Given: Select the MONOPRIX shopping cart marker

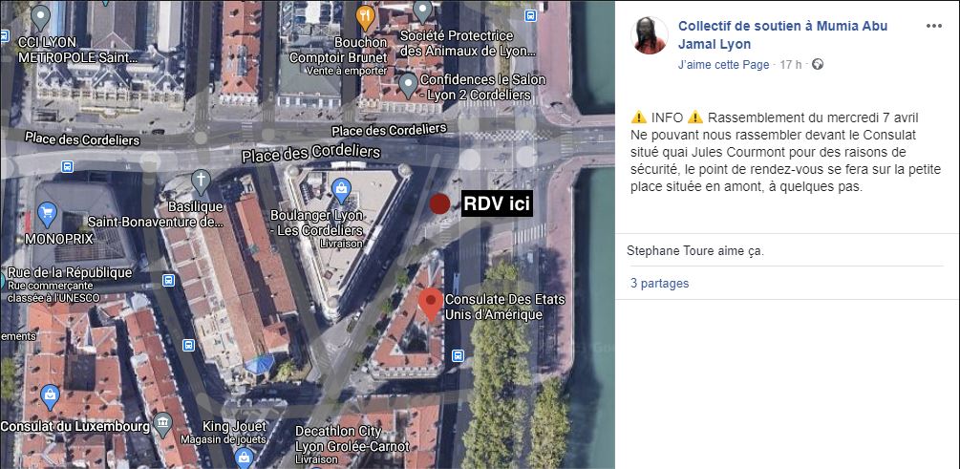Looking at the screenshot, I should tap(47, 214).
